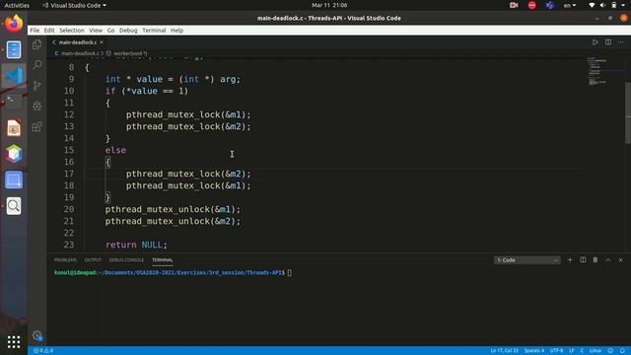Viewport: 631px width, 355px height.
Task: Click the red do-not-disturb tray icon
Action: tap(532, 5)
